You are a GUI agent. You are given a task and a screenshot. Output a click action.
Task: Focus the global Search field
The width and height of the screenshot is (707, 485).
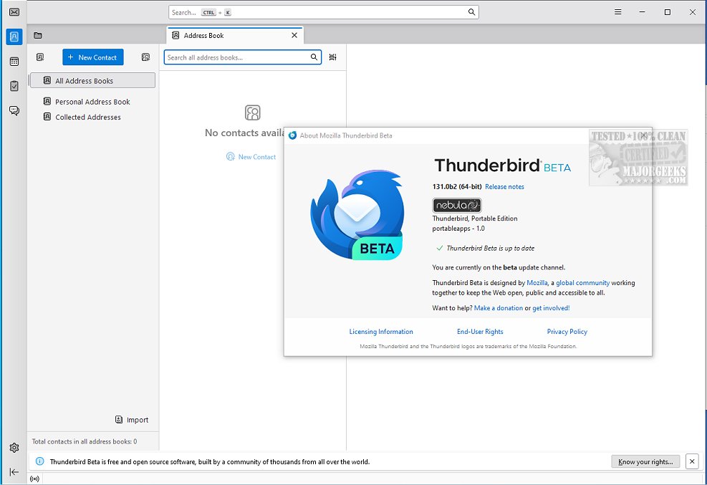(x=323, y=12)
